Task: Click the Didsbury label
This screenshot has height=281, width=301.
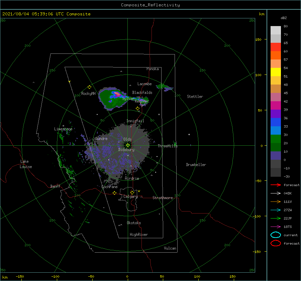Action: point(126,150)
